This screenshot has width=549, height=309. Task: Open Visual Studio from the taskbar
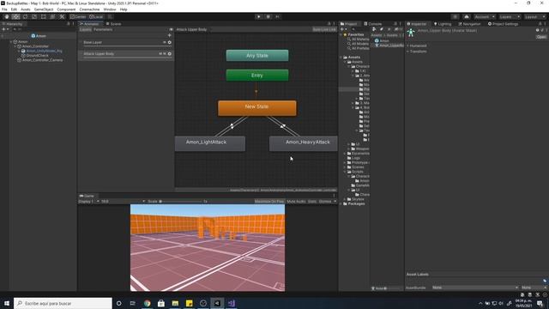click(x=231, y=303)
